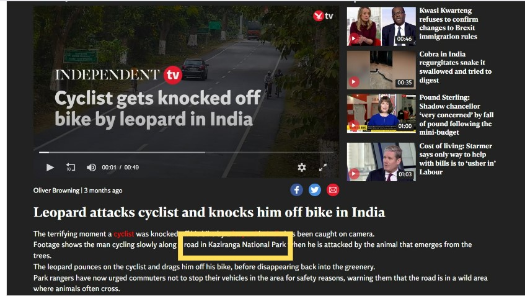Viewport: 525px width, 296px height.
Task: Play the leopard cyclist video
Action: coord(50,168)
